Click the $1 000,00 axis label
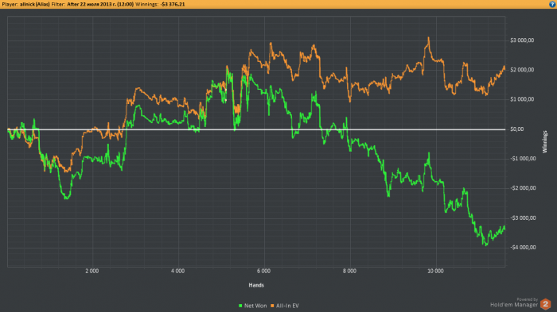The image size is (557, 312). 522,99
